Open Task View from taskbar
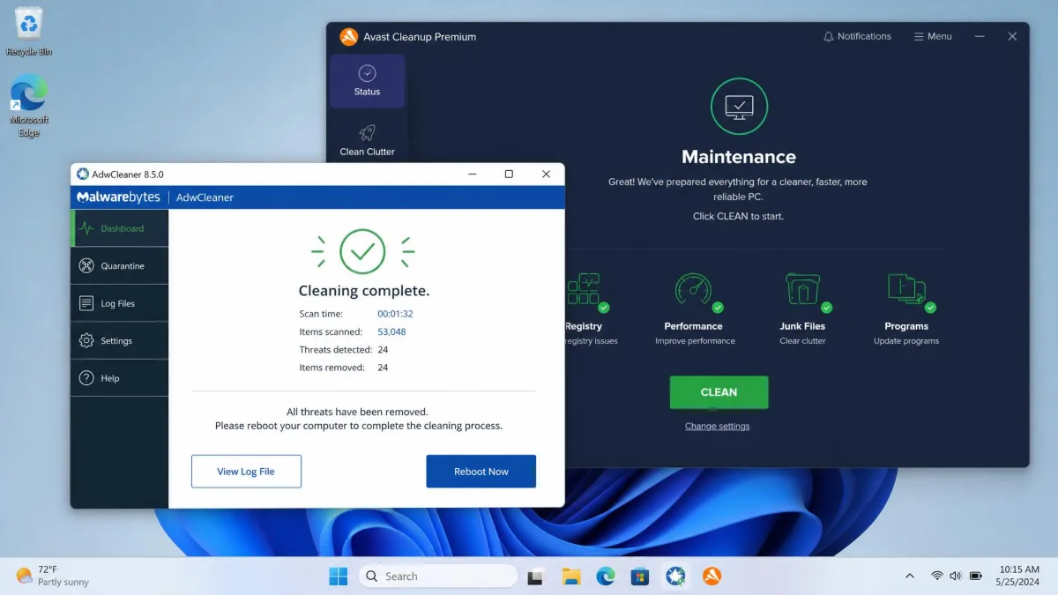 tap(536, 576)
